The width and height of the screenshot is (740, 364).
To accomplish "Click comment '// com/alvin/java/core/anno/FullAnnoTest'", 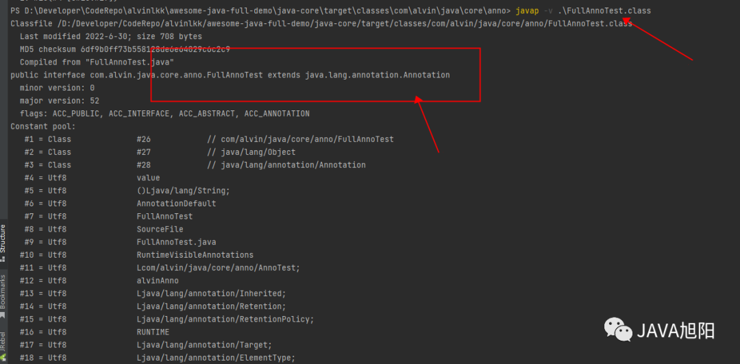I will [x=300, y=139].
